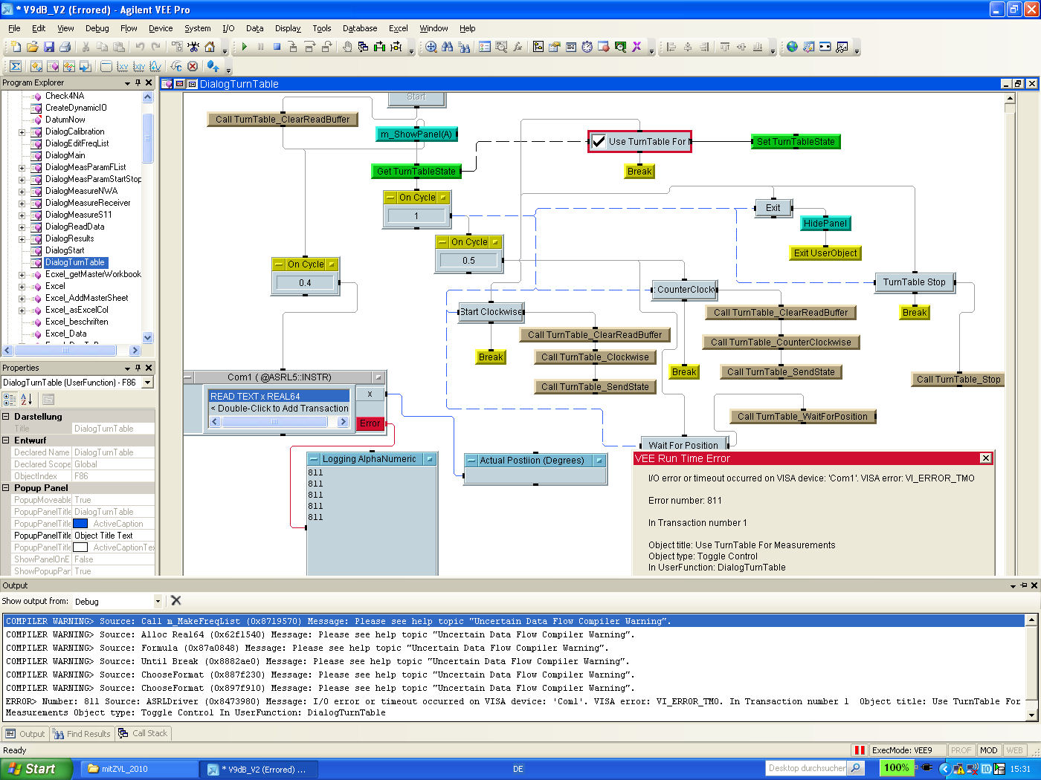
Task: Open the DialogTurnTable object selector dropdown
Action: pos(147,383)
